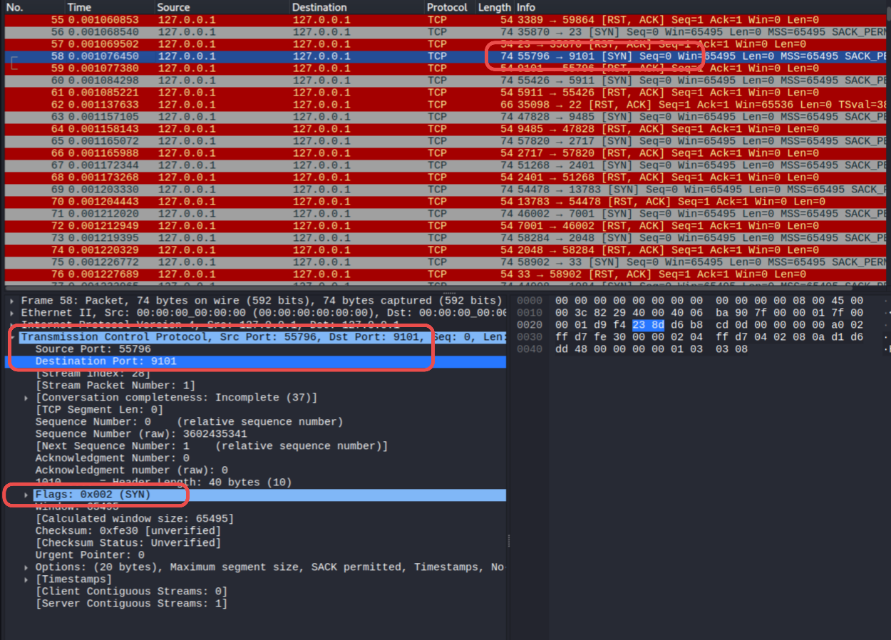
Task: Click hex offset 0000 row label
Action: coord(528,301)
